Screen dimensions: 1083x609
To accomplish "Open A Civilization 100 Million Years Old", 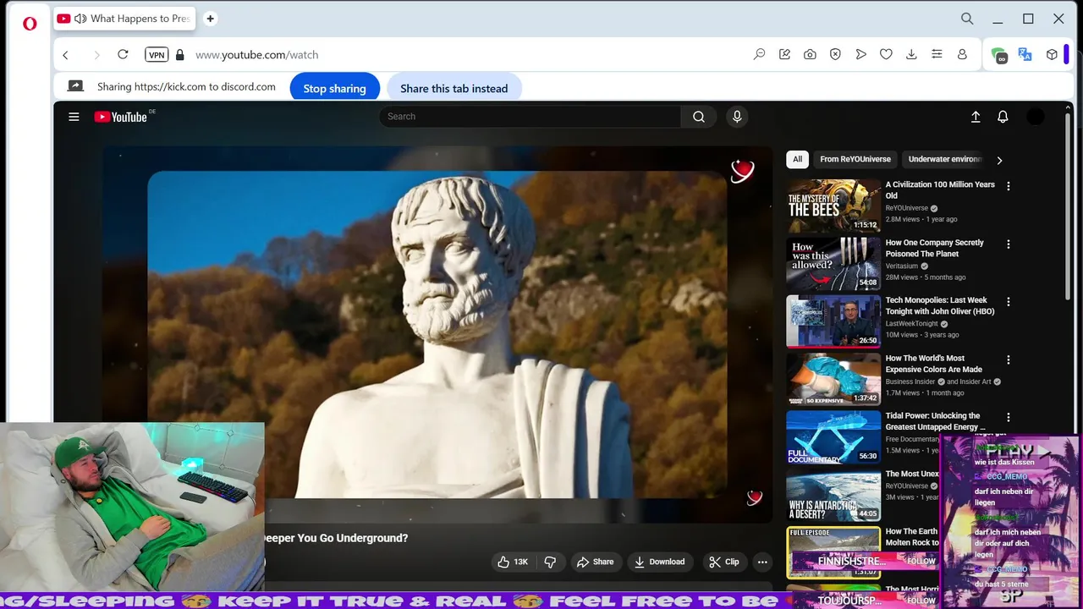I will [940, 189].
